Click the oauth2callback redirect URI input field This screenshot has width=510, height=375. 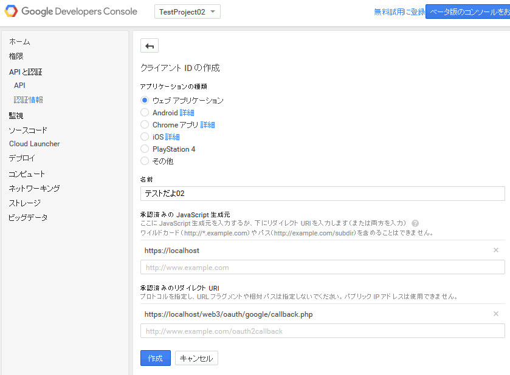click(x=323, y=331)
